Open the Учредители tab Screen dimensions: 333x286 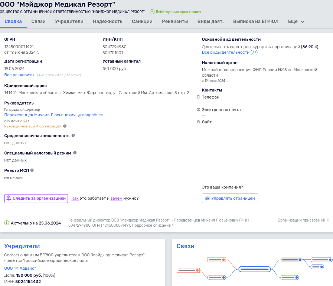pos(69,21)
